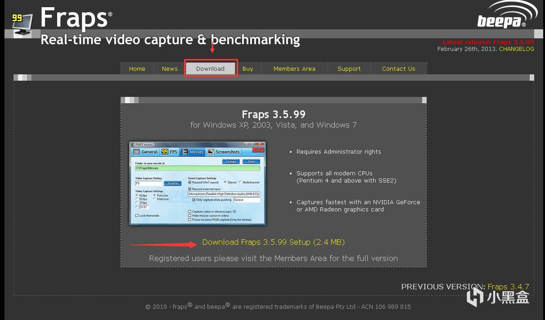545x320 pixels.
Task: Click the 'PREVIOUS VERSION:' label
Action: [x=443, y=287]
